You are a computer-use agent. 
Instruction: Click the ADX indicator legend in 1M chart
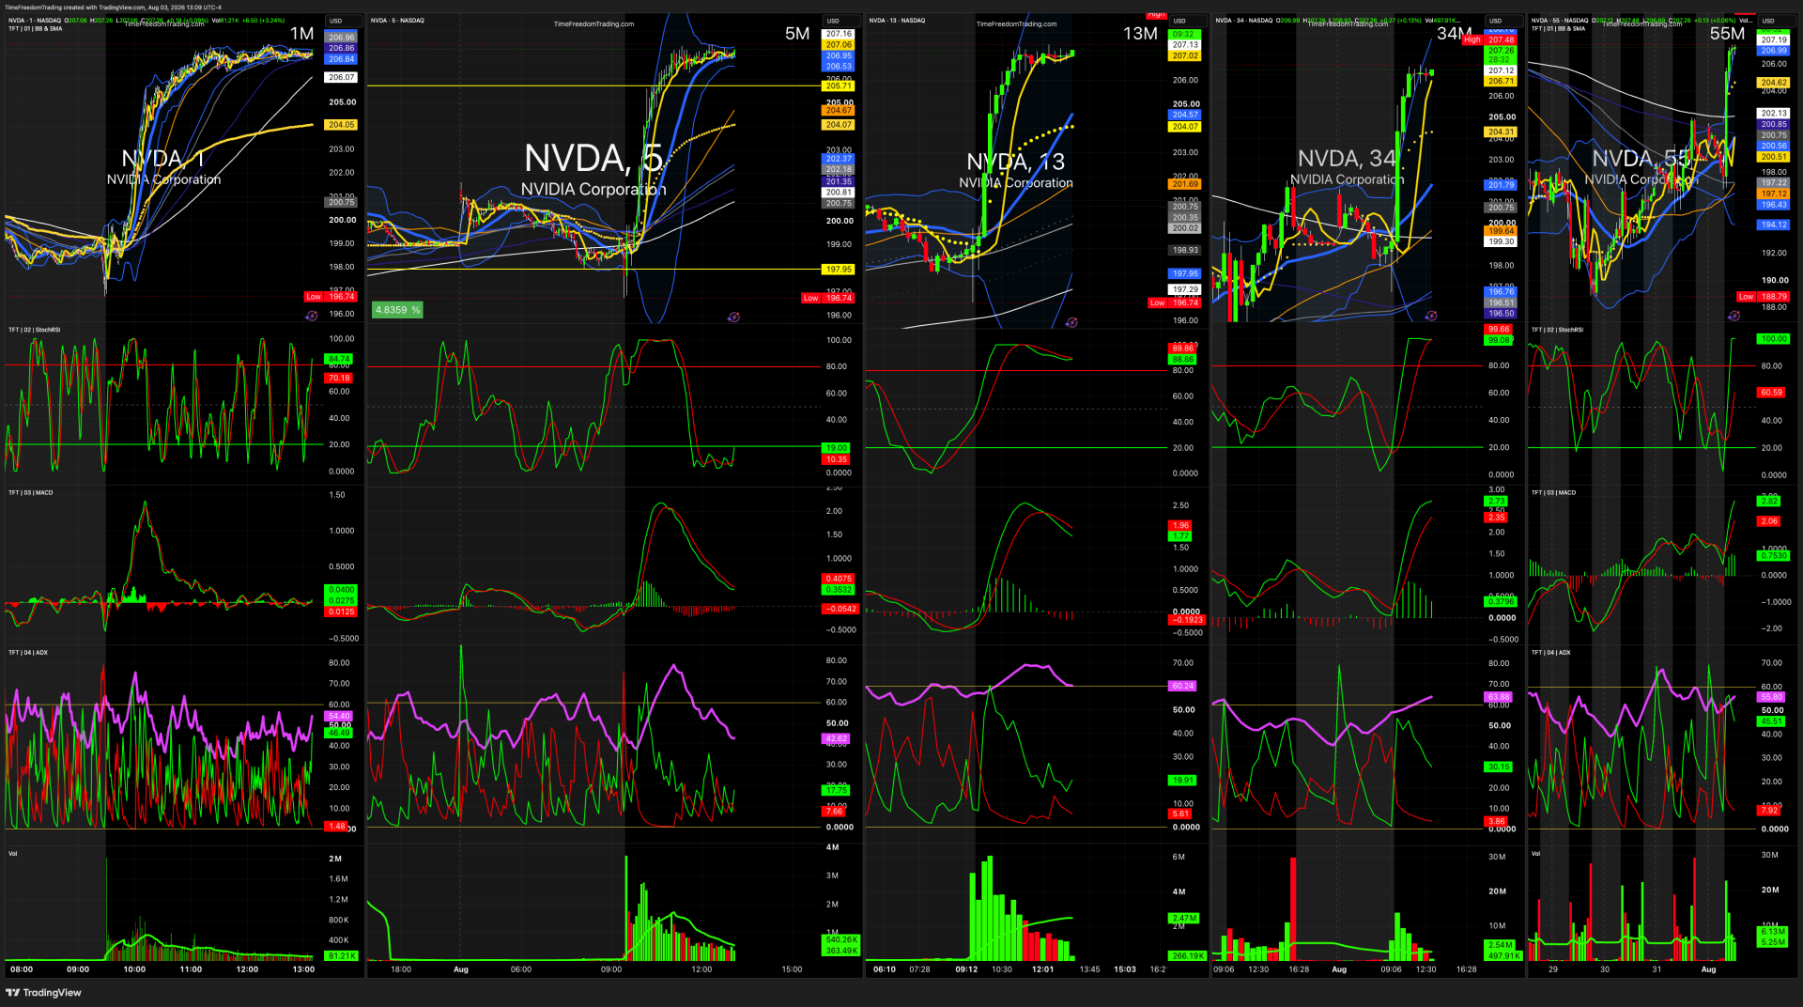tap(28, 652)
